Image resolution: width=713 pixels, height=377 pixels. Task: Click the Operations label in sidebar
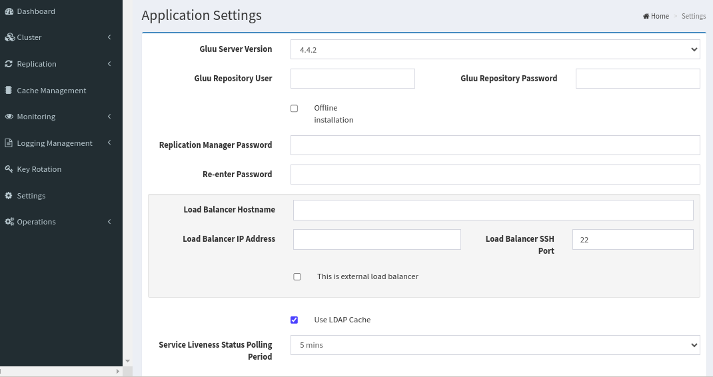click(x=37, y=221)
